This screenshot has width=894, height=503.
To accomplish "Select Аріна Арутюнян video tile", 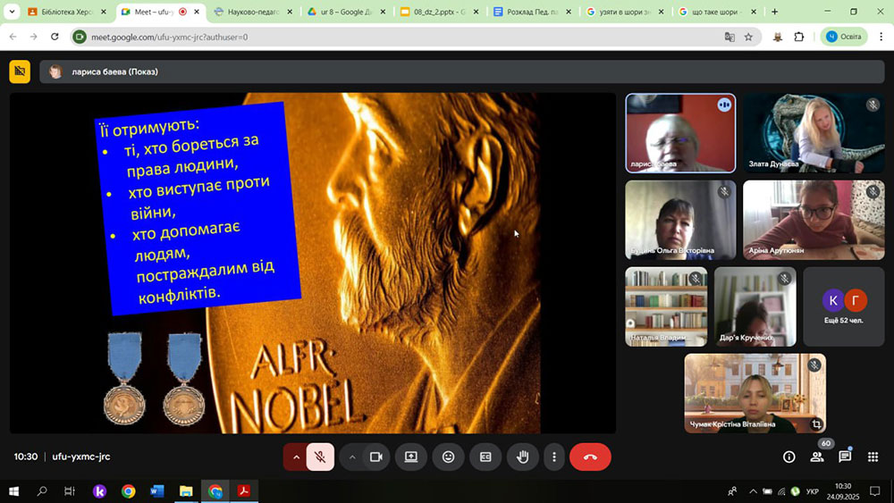I will point(814,220).
